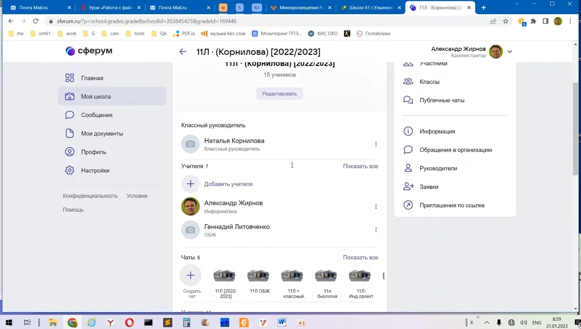Open the work bookmarks folder
581x329 pixels.
67,33
